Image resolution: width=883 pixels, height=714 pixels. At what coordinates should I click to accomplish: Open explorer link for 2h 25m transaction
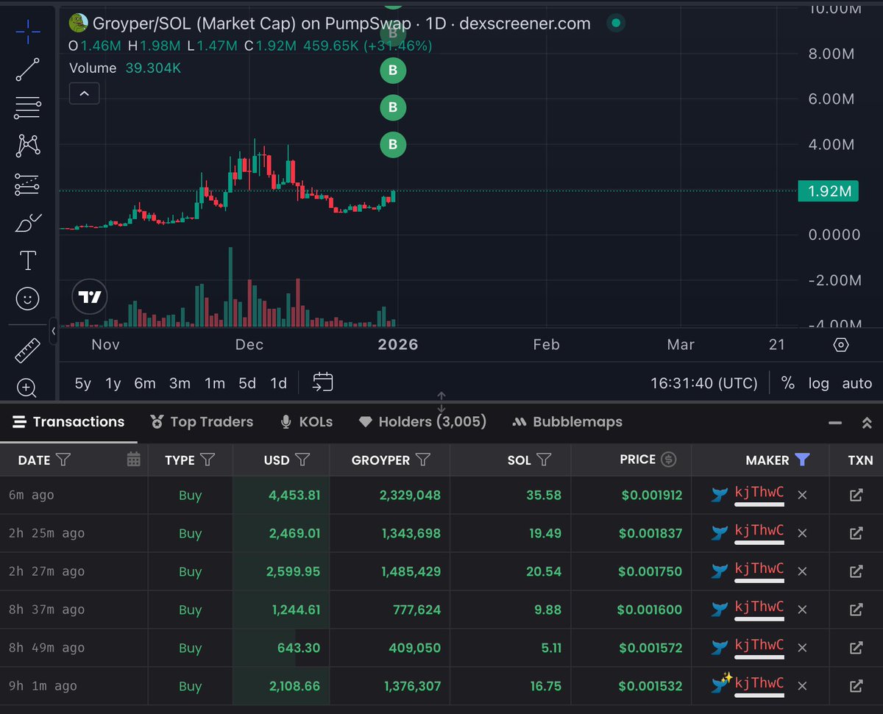pos(856,533)
